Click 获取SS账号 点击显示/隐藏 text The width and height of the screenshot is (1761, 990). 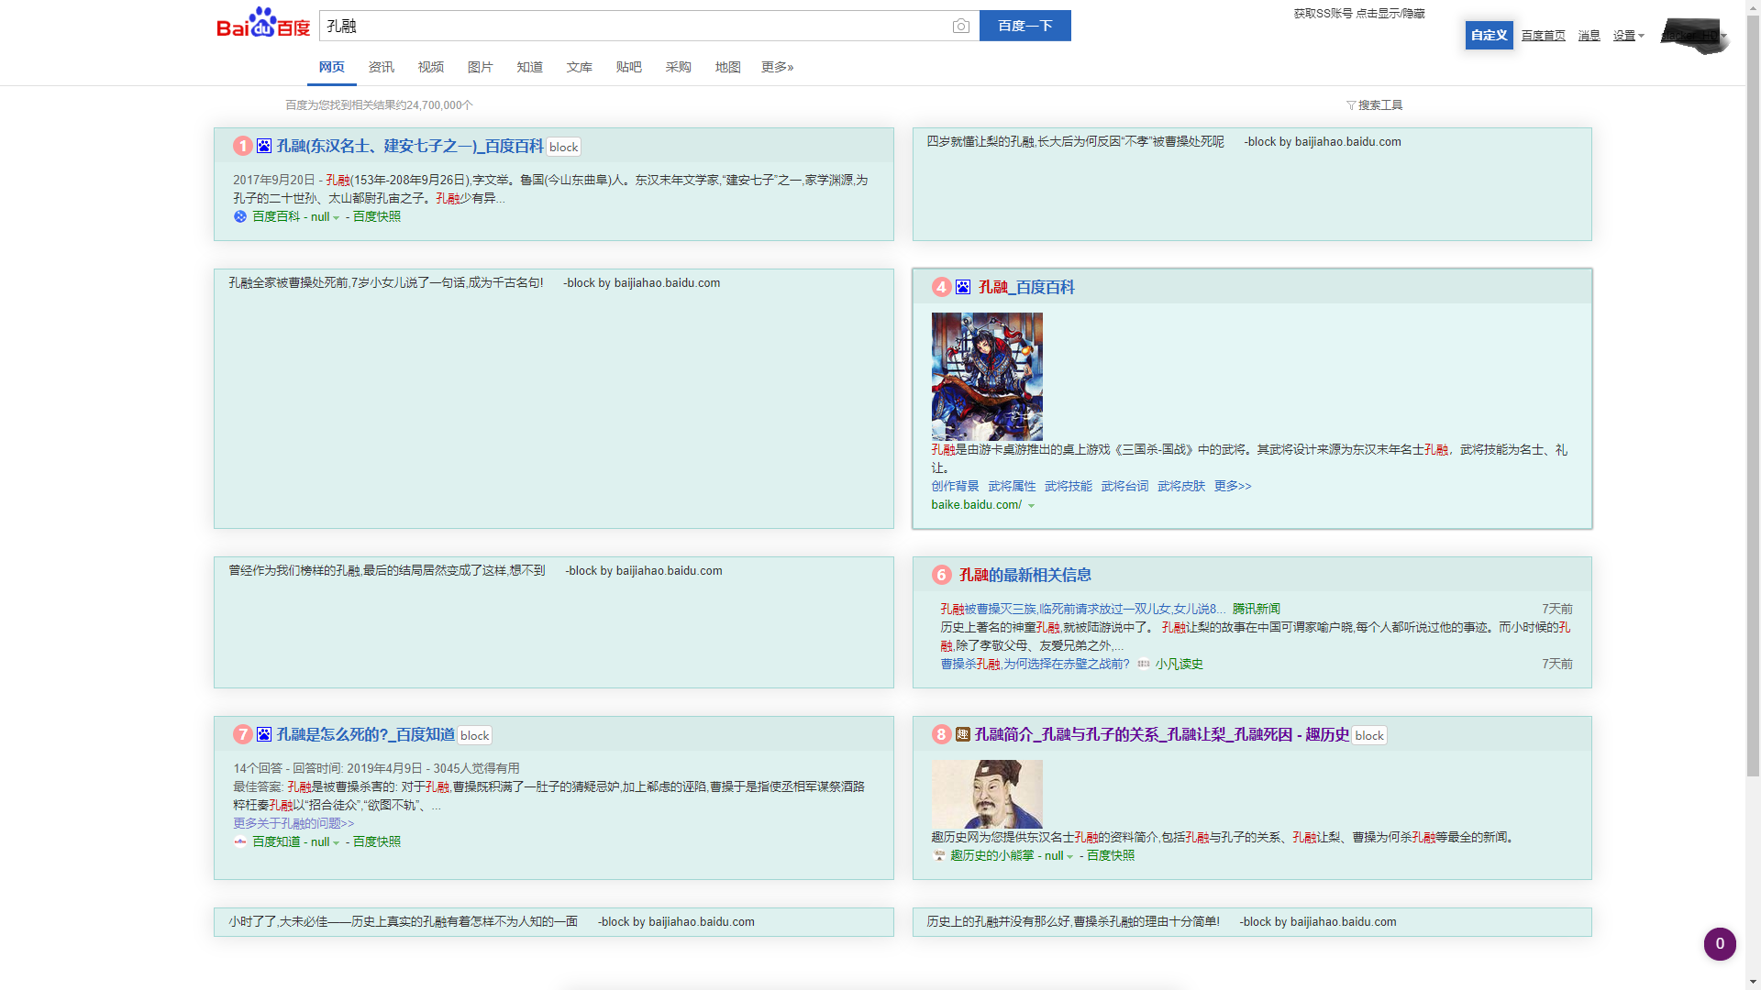[1359, 14]
